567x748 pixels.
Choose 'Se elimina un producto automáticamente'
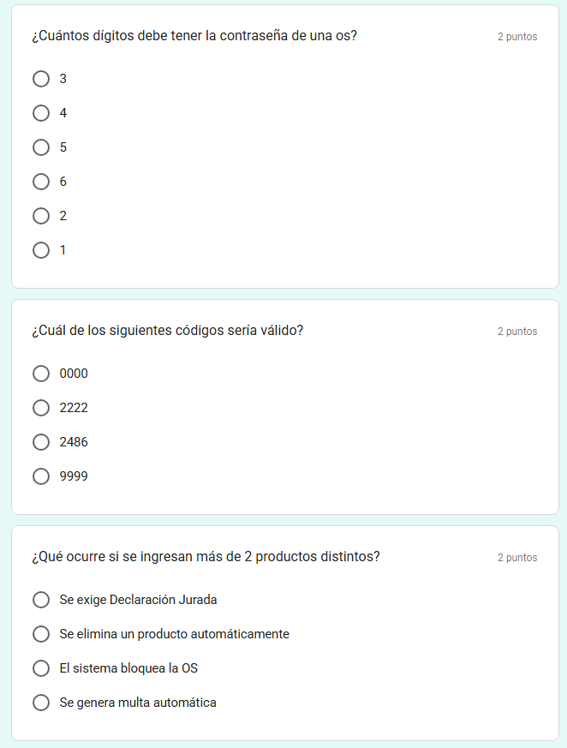[41, 634]
